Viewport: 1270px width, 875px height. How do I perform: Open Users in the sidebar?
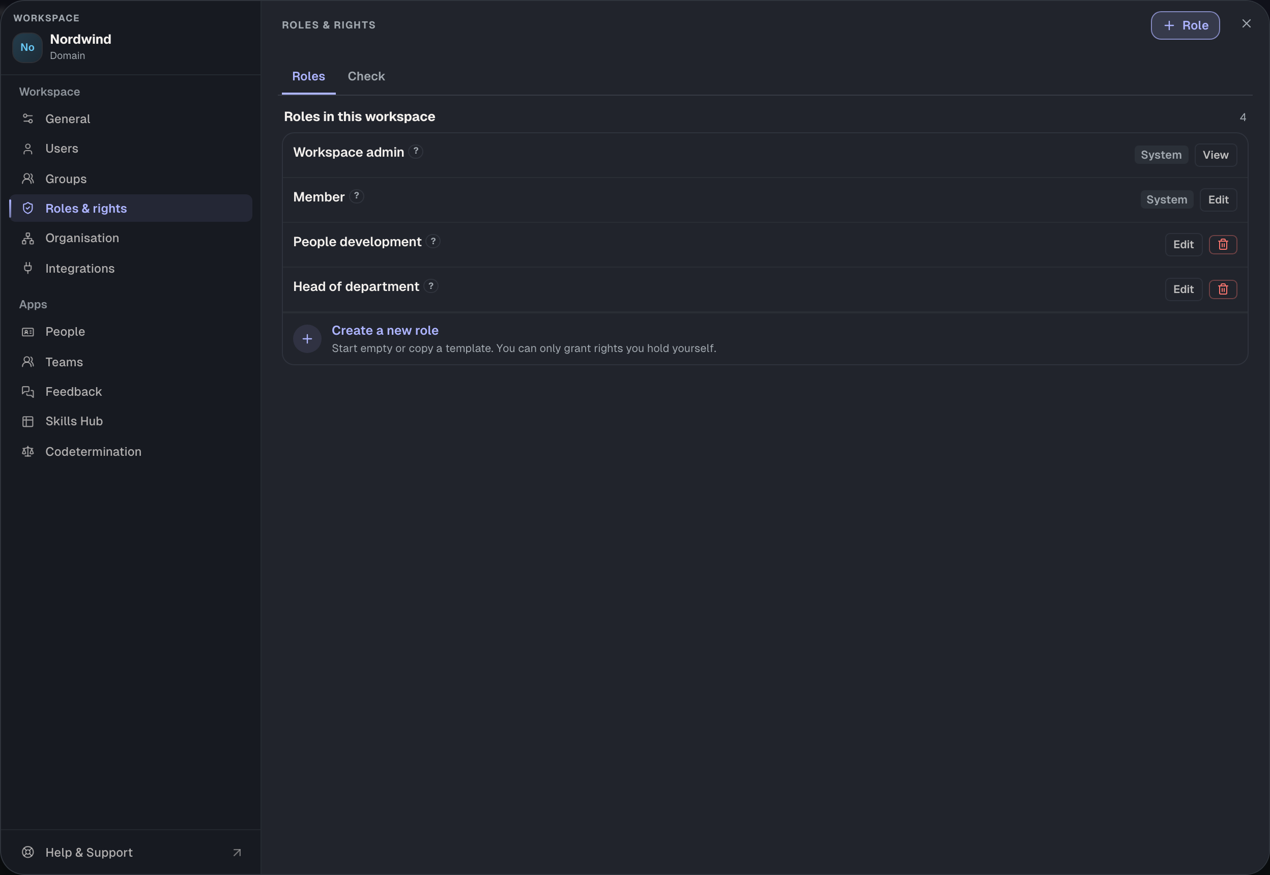[x=130, y=149]
